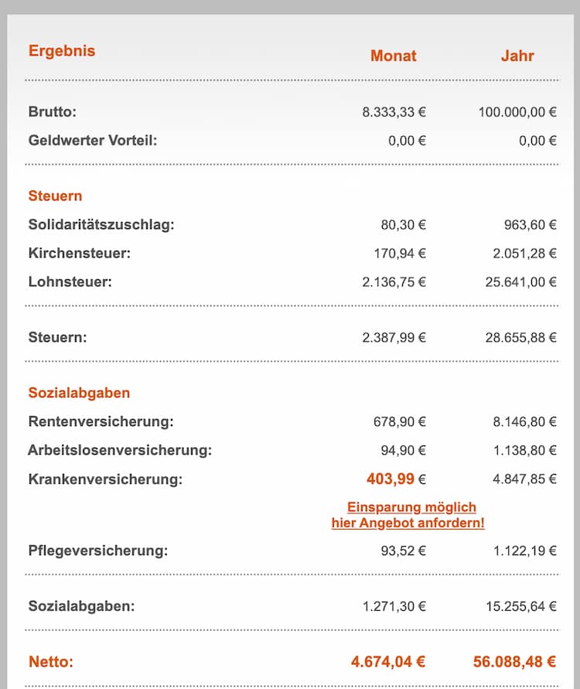Click the yearly Lohnsteuer amount 25.641,00 €
580x689 pixels.
coord(520,282)
